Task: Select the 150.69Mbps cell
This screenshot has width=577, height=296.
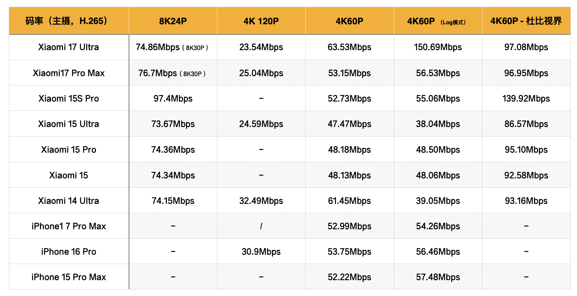Action: (438, 47)
